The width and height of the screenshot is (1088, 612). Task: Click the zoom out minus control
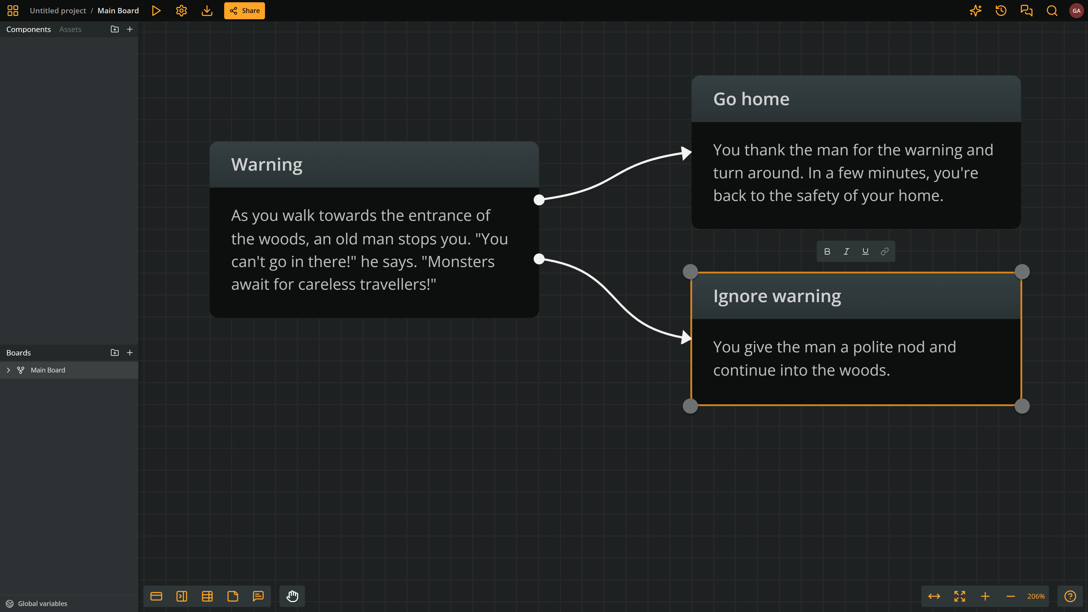[x=1010, y=596]
